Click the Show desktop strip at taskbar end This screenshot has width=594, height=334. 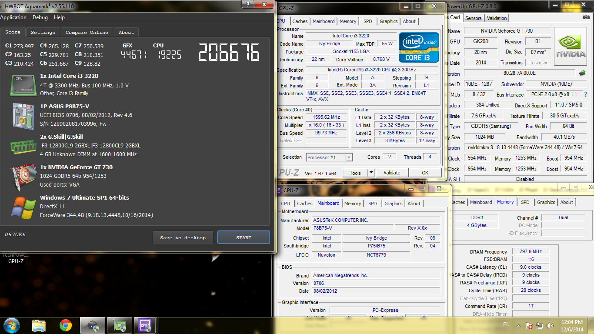click(591, 325)
